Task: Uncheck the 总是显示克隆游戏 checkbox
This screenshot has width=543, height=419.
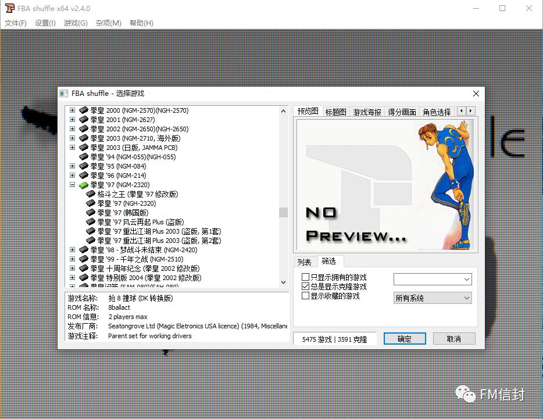Action: 305,285
